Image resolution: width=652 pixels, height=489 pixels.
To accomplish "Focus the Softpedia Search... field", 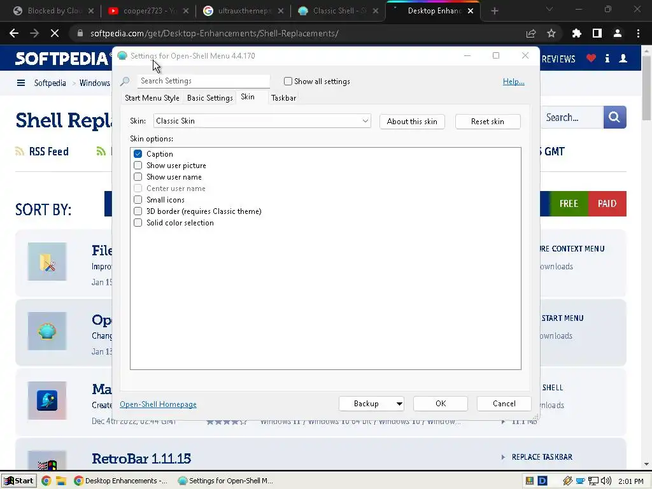I will point(572,117).
